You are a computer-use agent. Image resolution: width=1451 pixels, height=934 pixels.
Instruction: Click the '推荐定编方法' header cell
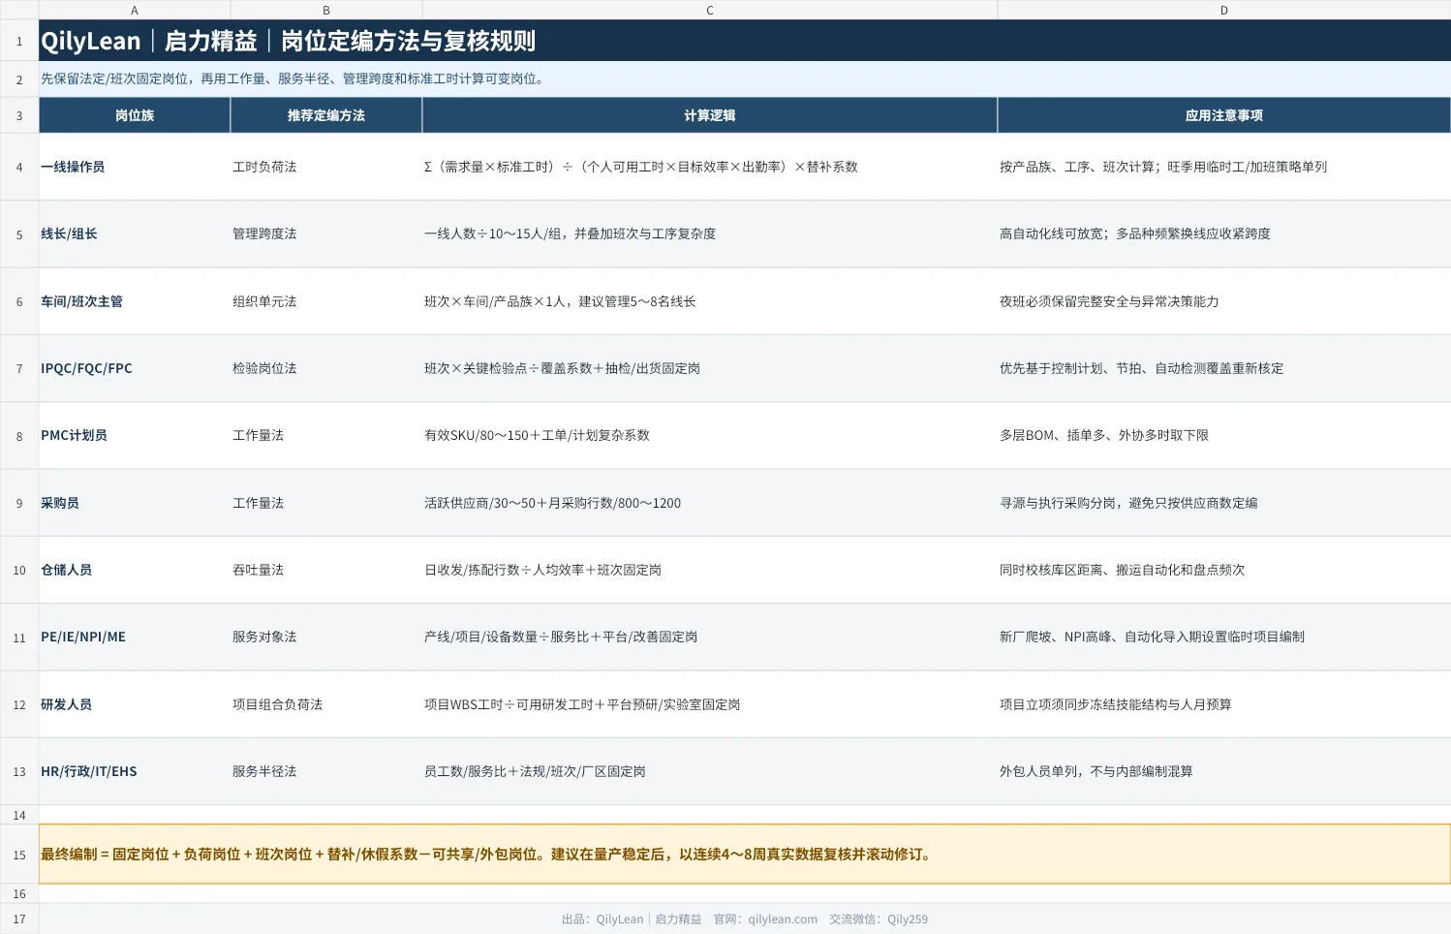tap(326, 115)
